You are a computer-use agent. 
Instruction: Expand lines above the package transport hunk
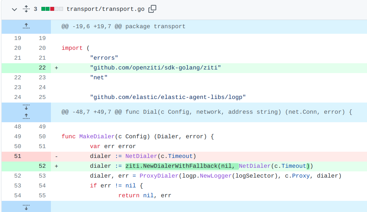point(26,27)
